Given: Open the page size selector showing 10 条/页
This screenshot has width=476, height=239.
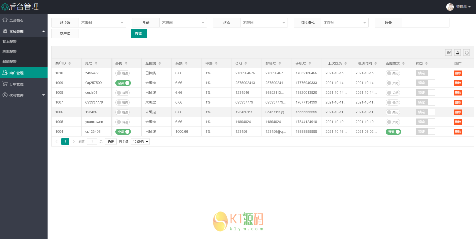Looking at the screenshot, I should (x=140, y=141).
